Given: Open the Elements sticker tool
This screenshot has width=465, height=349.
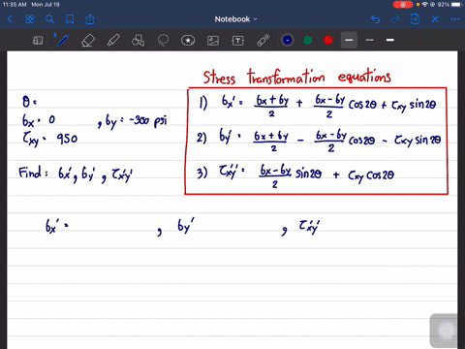Looking at the screenshot, I should (x=188, y=41).
